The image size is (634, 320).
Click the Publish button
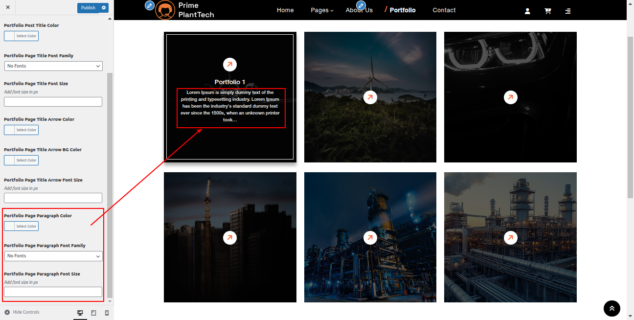[88, 8]
